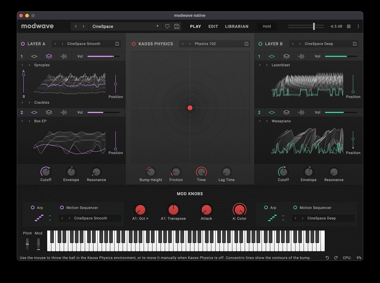The width and height of the screenshot is (380, 283).
Task: Toggle Layer A Arp power
Action: pyautogui.click(x=33, y=207)
